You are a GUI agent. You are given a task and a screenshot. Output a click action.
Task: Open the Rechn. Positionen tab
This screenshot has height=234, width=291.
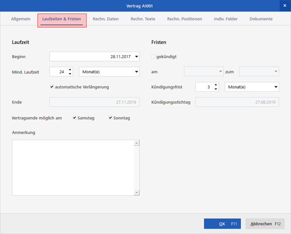[185, 19]
